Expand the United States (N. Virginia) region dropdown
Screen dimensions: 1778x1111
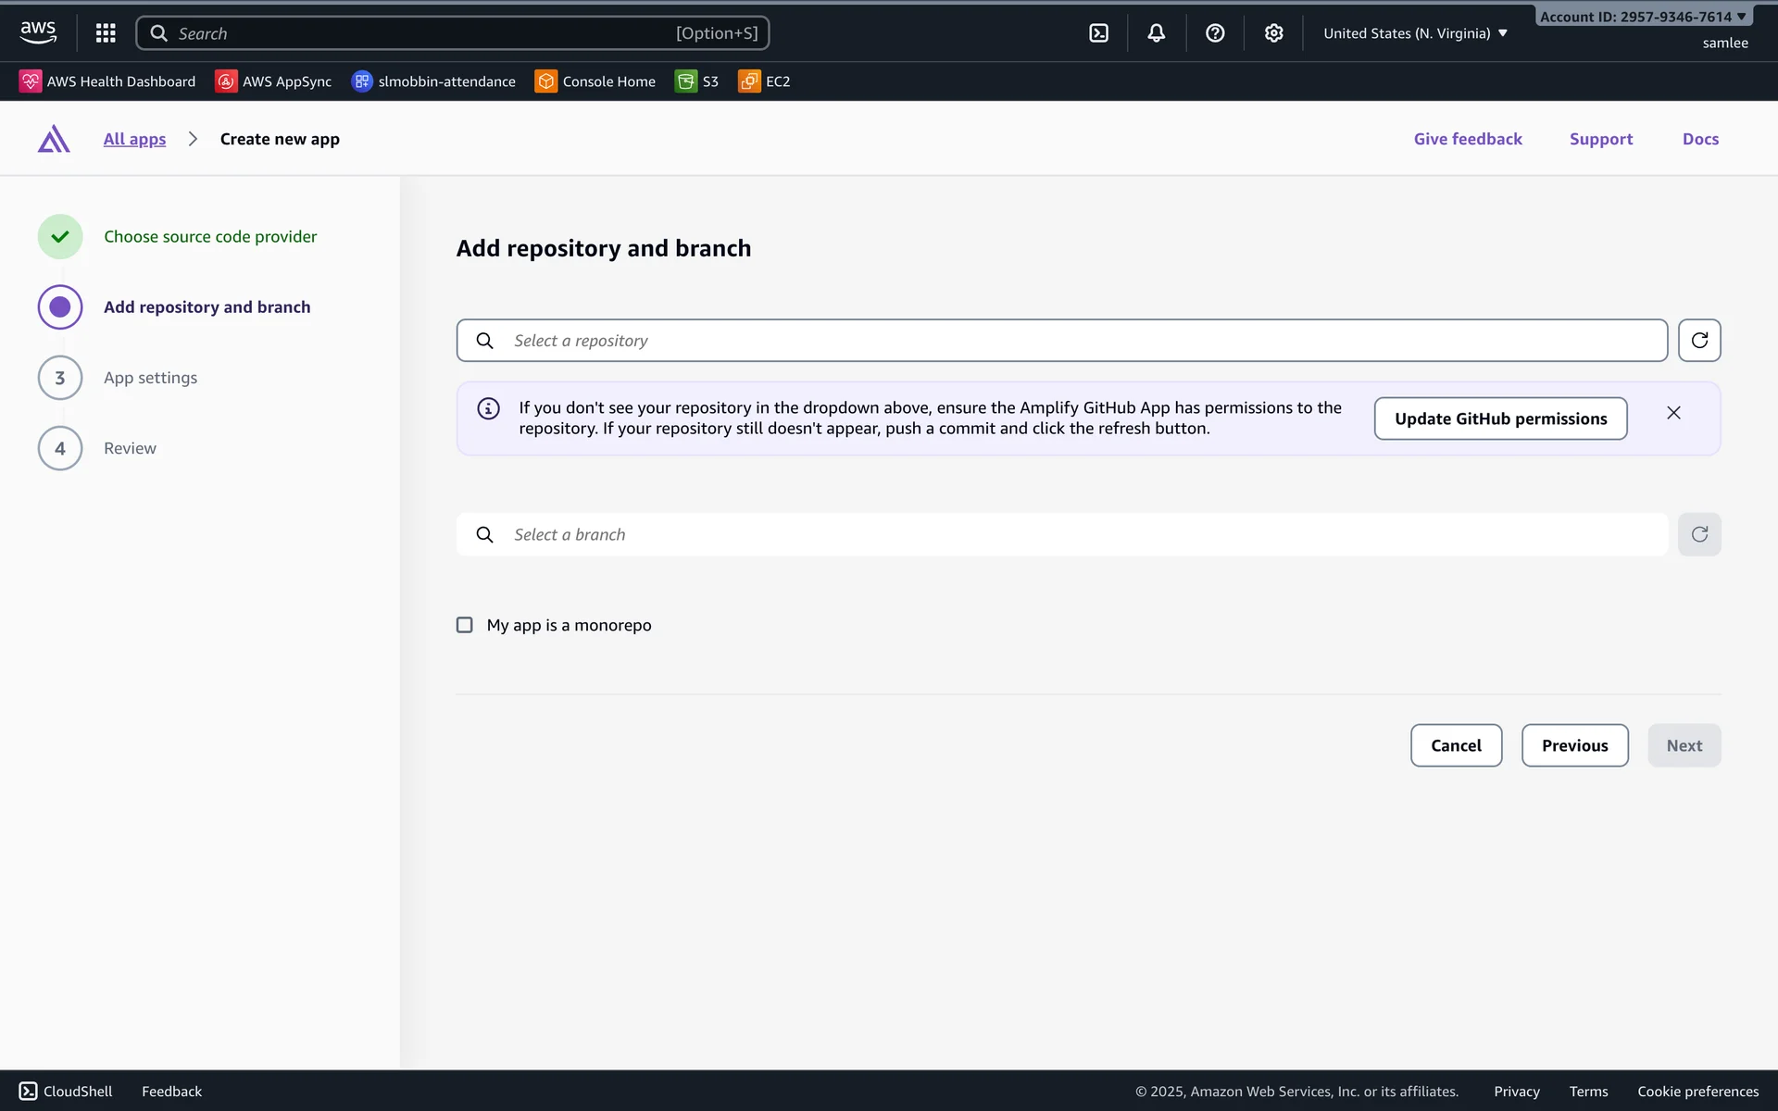click(1415, 33)
